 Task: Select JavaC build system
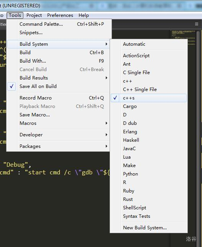click(x=149, y=149)
